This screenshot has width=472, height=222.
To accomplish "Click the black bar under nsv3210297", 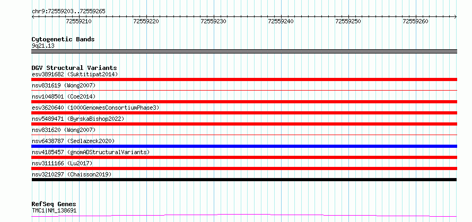I will coord(244,180).
